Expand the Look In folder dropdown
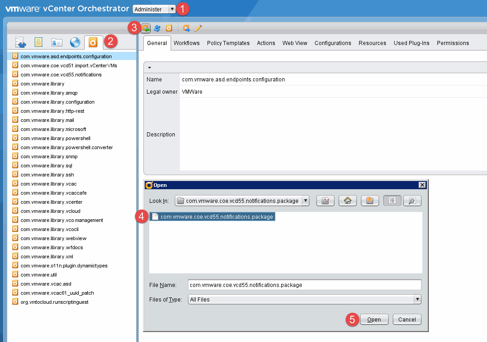487x342 pixels. click(305, 201)
